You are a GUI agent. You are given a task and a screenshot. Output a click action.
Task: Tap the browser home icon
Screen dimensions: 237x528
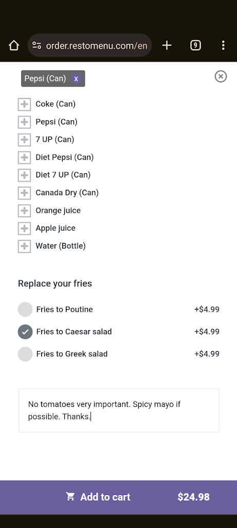tap(14, 45)
